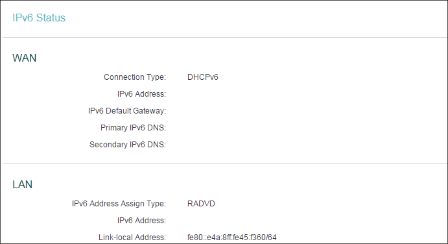
Task: Click the WAN IPv6 Address label
Action: [141, 94]
